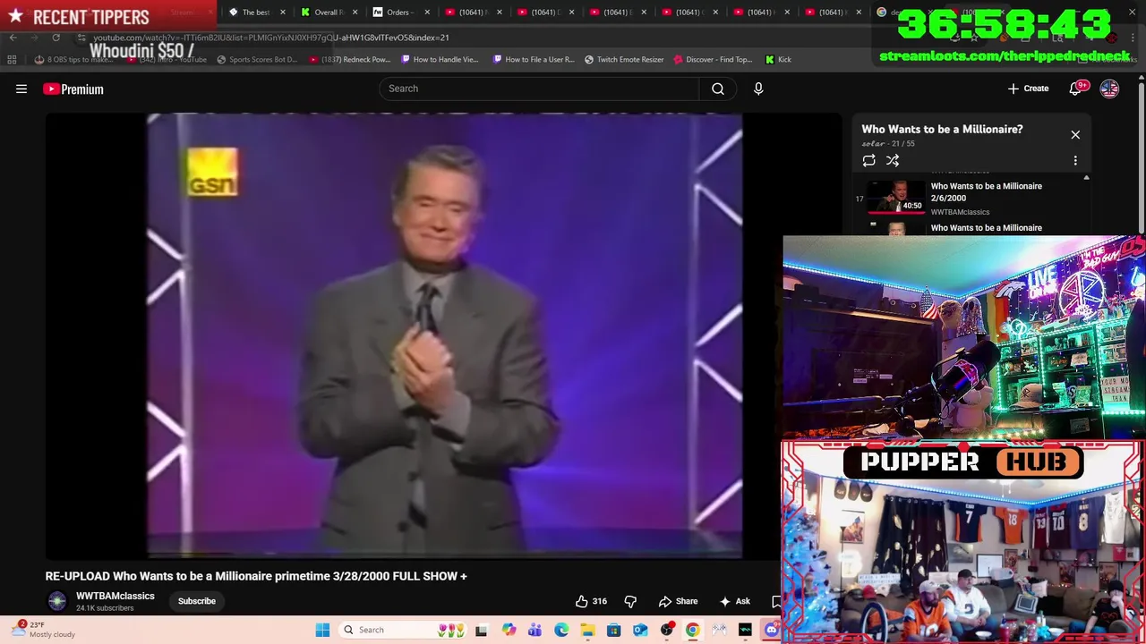Like the video with 316 likes
Image resolution: width=1146 pixels, height=644 pixels.
point(592,601)
